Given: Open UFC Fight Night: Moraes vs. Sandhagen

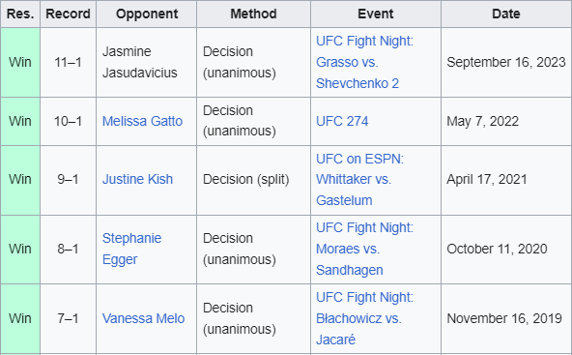Looking at the screenshot, I should coord(365,249).
